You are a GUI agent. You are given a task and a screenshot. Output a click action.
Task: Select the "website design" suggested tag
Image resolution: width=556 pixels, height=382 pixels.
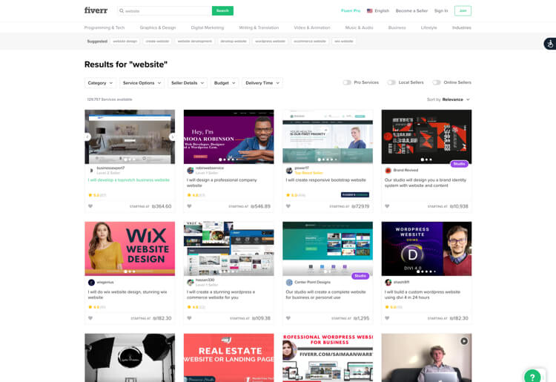(x=125, y=42)
